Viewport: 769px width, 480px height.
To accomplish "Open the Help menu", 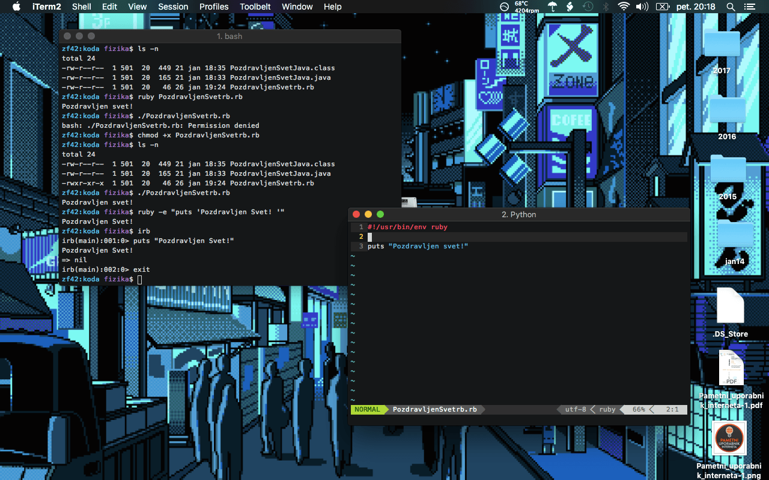I will tap(332, 7).
